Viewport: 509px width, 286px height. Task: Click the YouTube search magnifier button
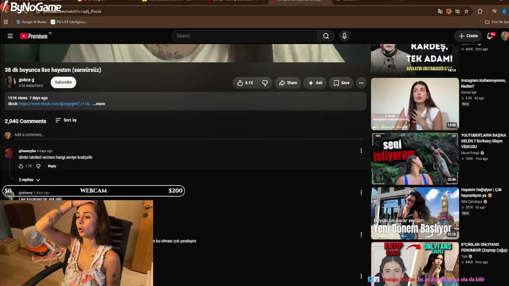pyautogui.click(x=326, y=36)
